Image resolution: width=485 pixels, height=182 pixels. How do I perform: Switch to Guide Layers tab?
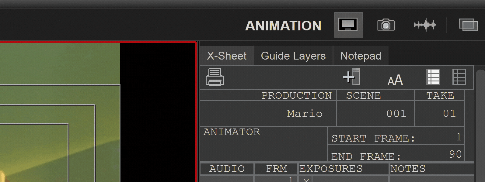click(x=293, y=56)
